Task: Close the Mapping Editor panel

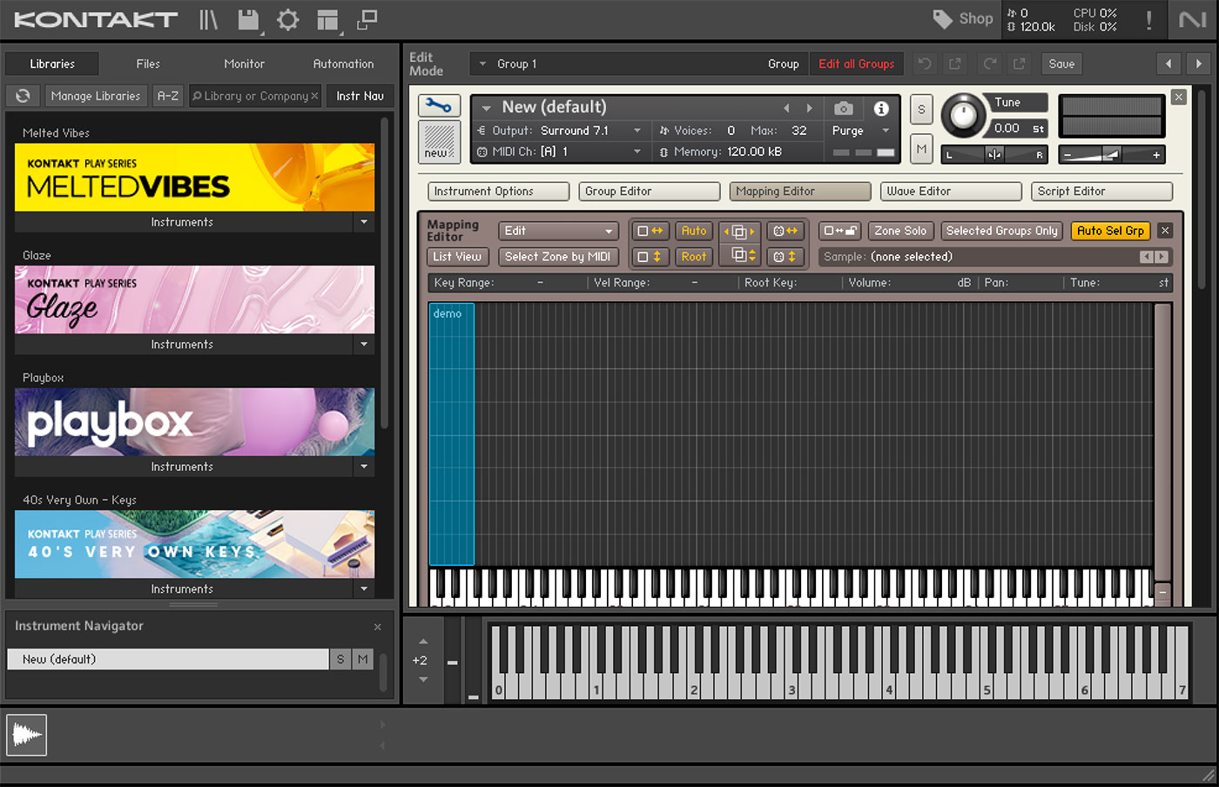Action: [1165, 231]
